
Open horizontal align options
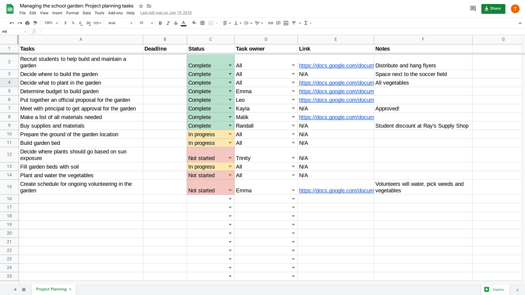point(226,23)
